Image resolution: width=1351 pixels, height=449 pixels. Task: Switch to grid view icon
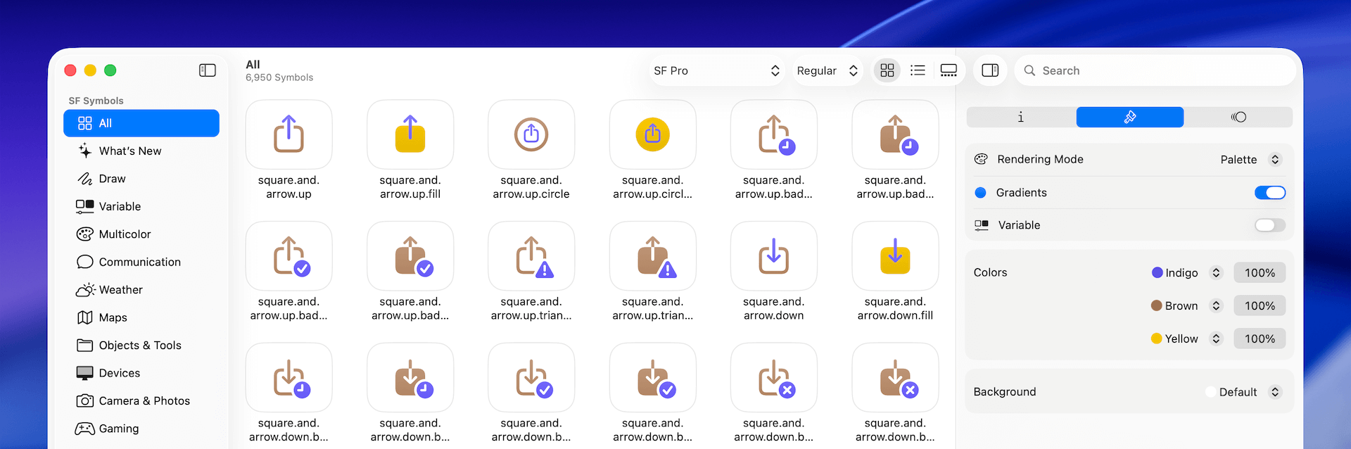click(887, 70)
